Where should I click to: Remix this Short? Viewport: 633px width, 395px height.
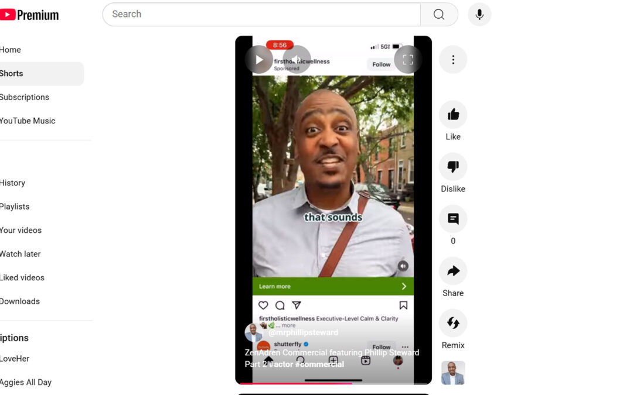point(453,323)
